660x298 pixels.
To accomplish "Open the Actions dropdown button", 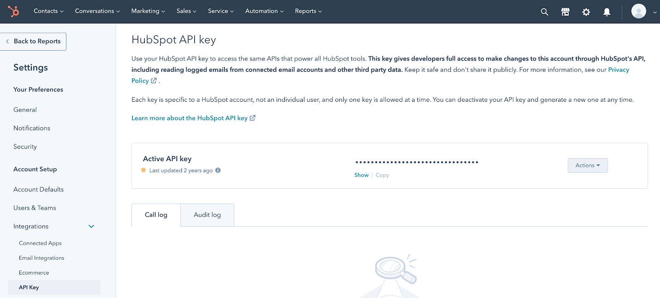I will coord(588,165).
